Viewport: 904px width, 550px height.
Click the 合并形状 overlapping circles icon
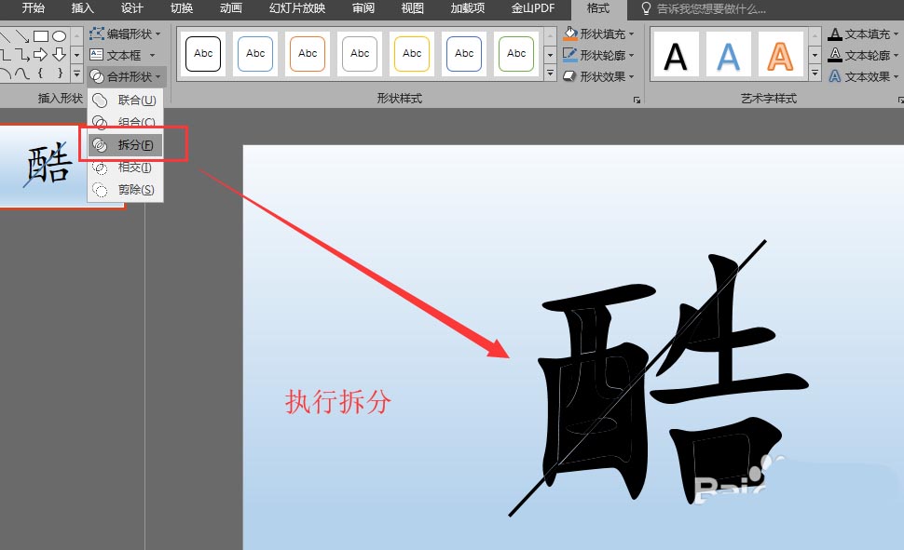pos(97,76)
